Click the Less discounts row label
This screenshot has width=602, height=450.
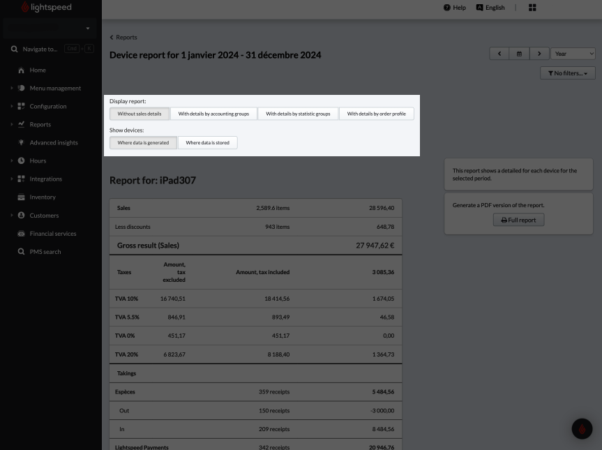coord(133,227)
